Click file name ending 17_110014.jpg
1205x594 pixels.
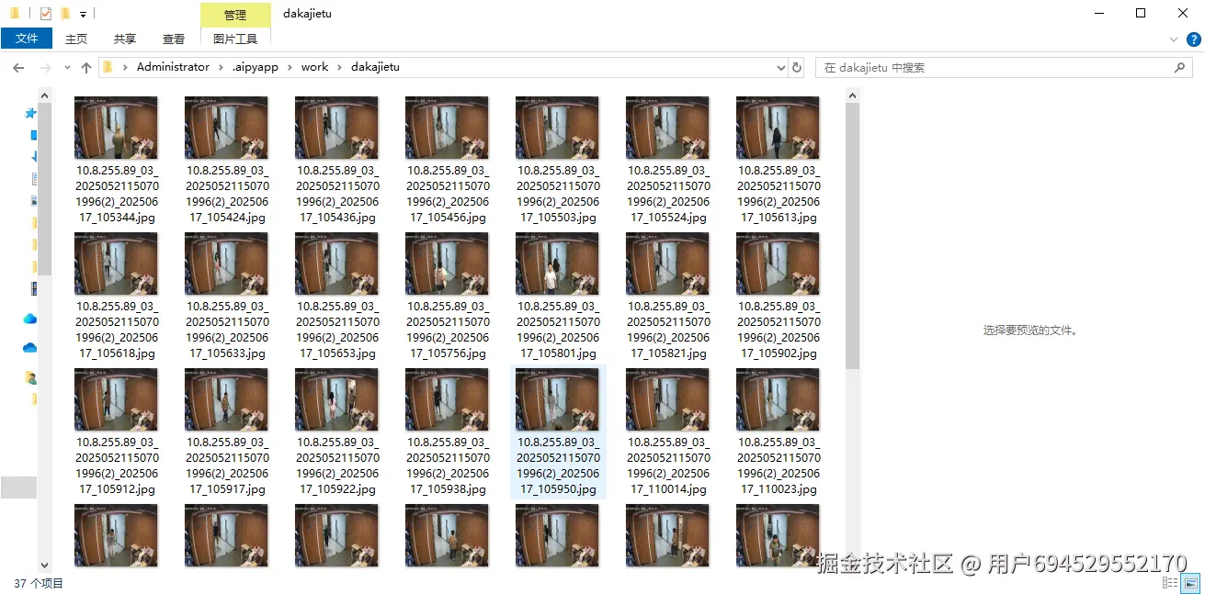pyautogui.click(x=668, y=465)
